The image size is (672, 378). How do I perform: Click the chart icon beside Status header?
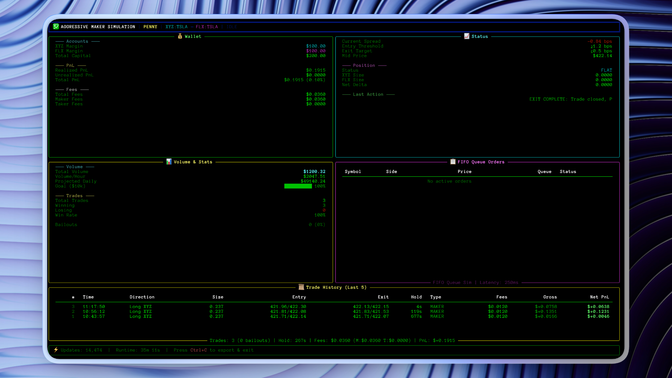click(x=467, y=36)
